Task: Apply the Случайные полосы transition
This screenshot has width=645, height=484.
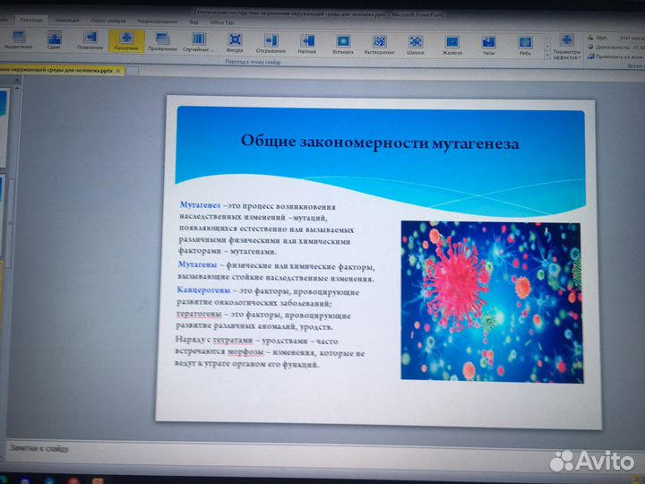Action: tap(198, 42)
